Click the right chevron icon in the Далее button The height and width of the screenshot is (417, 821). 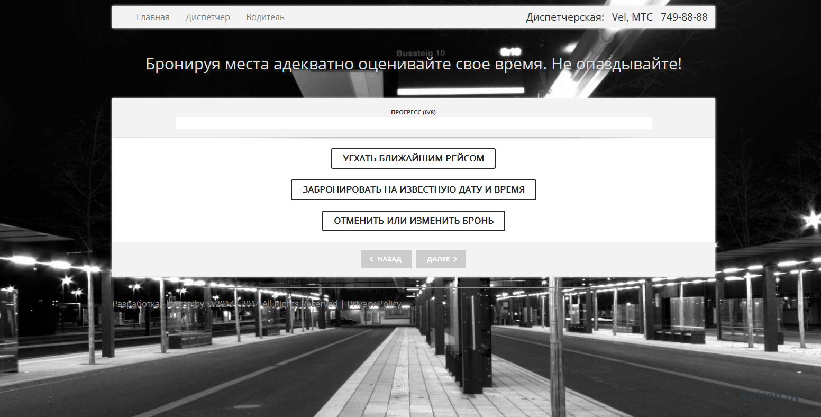[x=455, y=259]
